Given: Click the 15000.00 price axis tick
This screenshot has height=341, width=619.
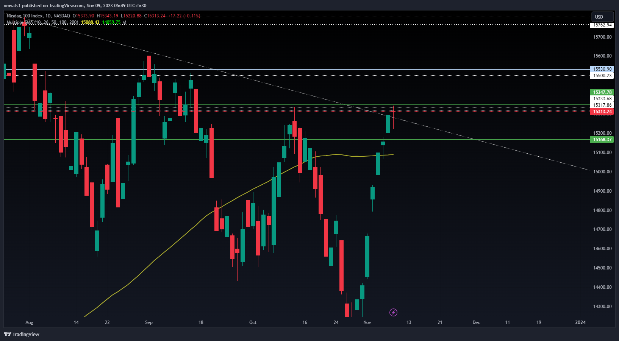Looking at the screenshot, I should tap(602, 172).
